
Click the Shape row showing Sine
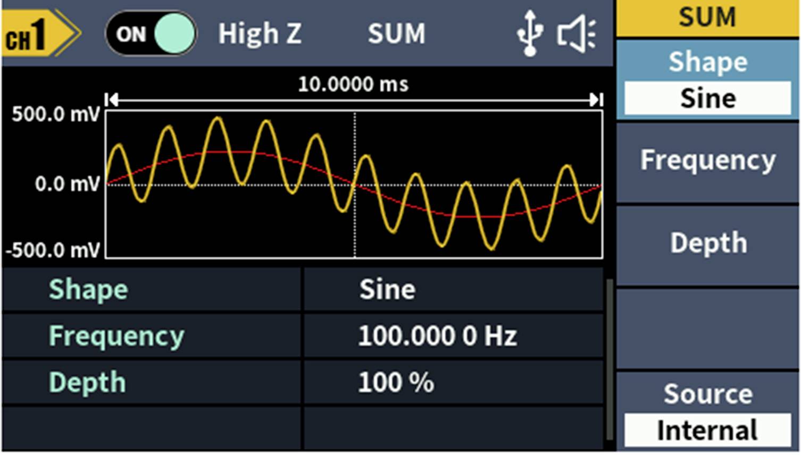(88, 289)
